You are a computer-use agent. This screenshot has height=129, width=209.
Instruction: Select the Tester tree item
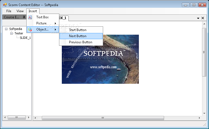[19, 33]
